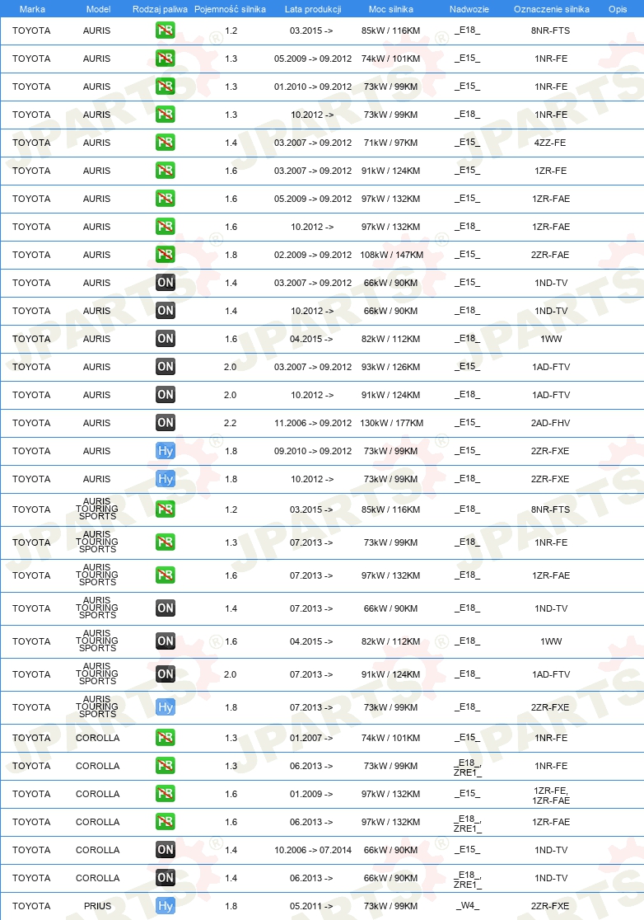Click the Moc silnika column header
Image resolution: width=644 pixels, height=920 pixels.
tap(391, 9)
